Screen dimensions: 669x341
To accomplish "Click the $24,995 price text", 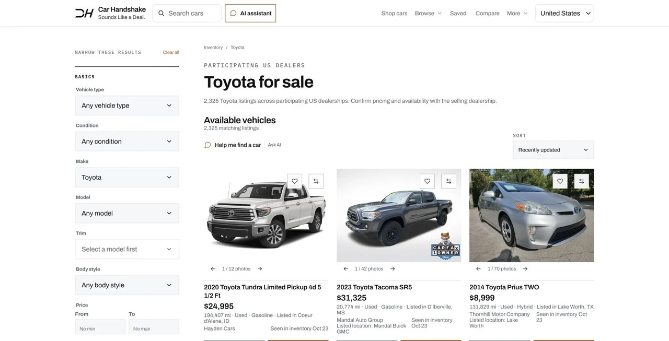I will tap(219, 307).
